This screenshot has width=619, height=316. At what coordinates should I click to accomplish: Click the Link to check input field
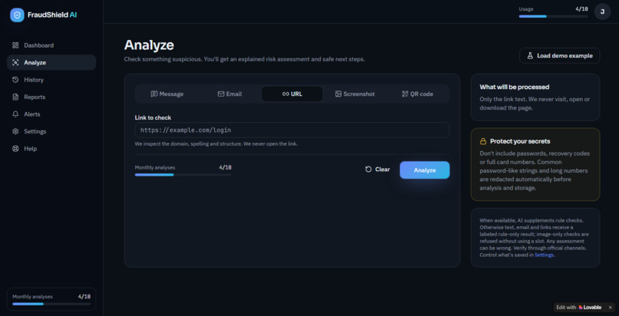292,130
